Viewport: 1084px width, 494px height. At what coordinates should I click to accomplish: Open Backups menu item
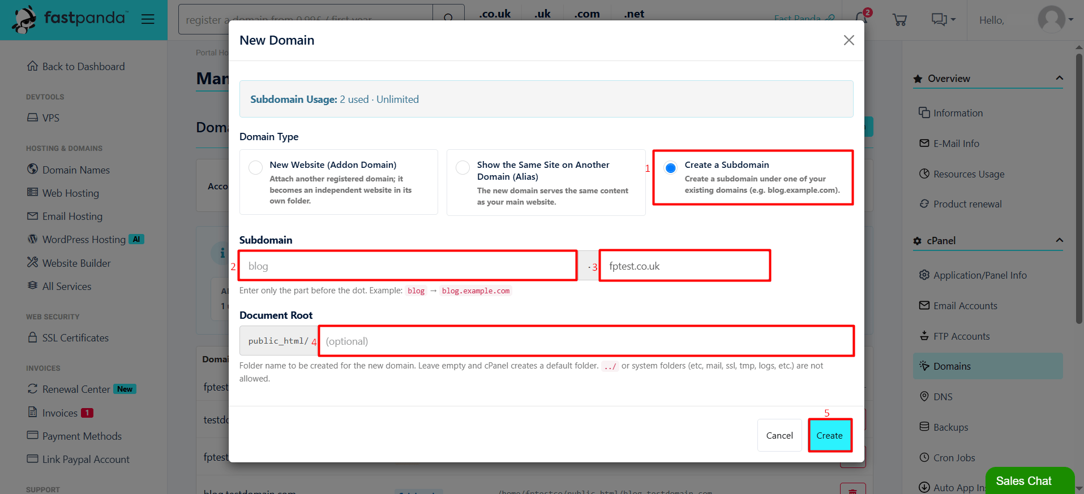[950, 427]
